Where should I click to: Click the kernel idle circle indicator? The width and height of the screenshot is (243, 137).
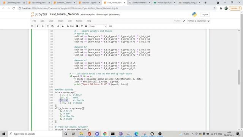(x=208, y=21)
